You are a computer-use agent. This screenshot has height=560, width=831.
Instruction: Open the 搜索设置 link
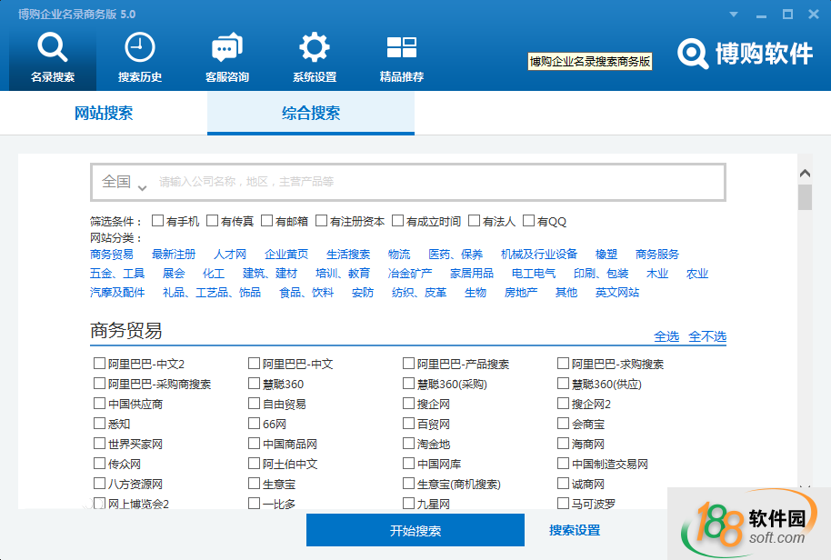(575, 531)
